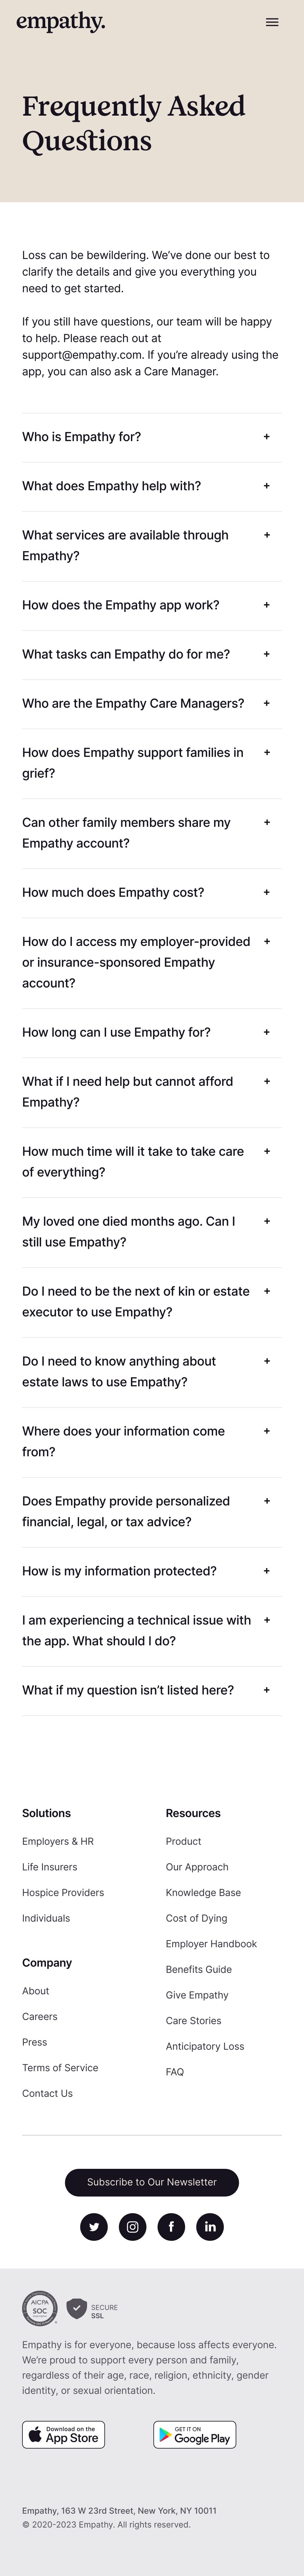304x2576 pixels.
Task: Open the hamburger menu icon
Action: coord(272,22)
